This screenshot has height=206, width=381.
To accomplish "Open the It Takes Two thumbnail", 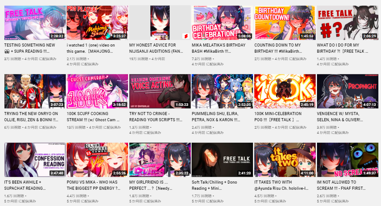I will point(285,160).
